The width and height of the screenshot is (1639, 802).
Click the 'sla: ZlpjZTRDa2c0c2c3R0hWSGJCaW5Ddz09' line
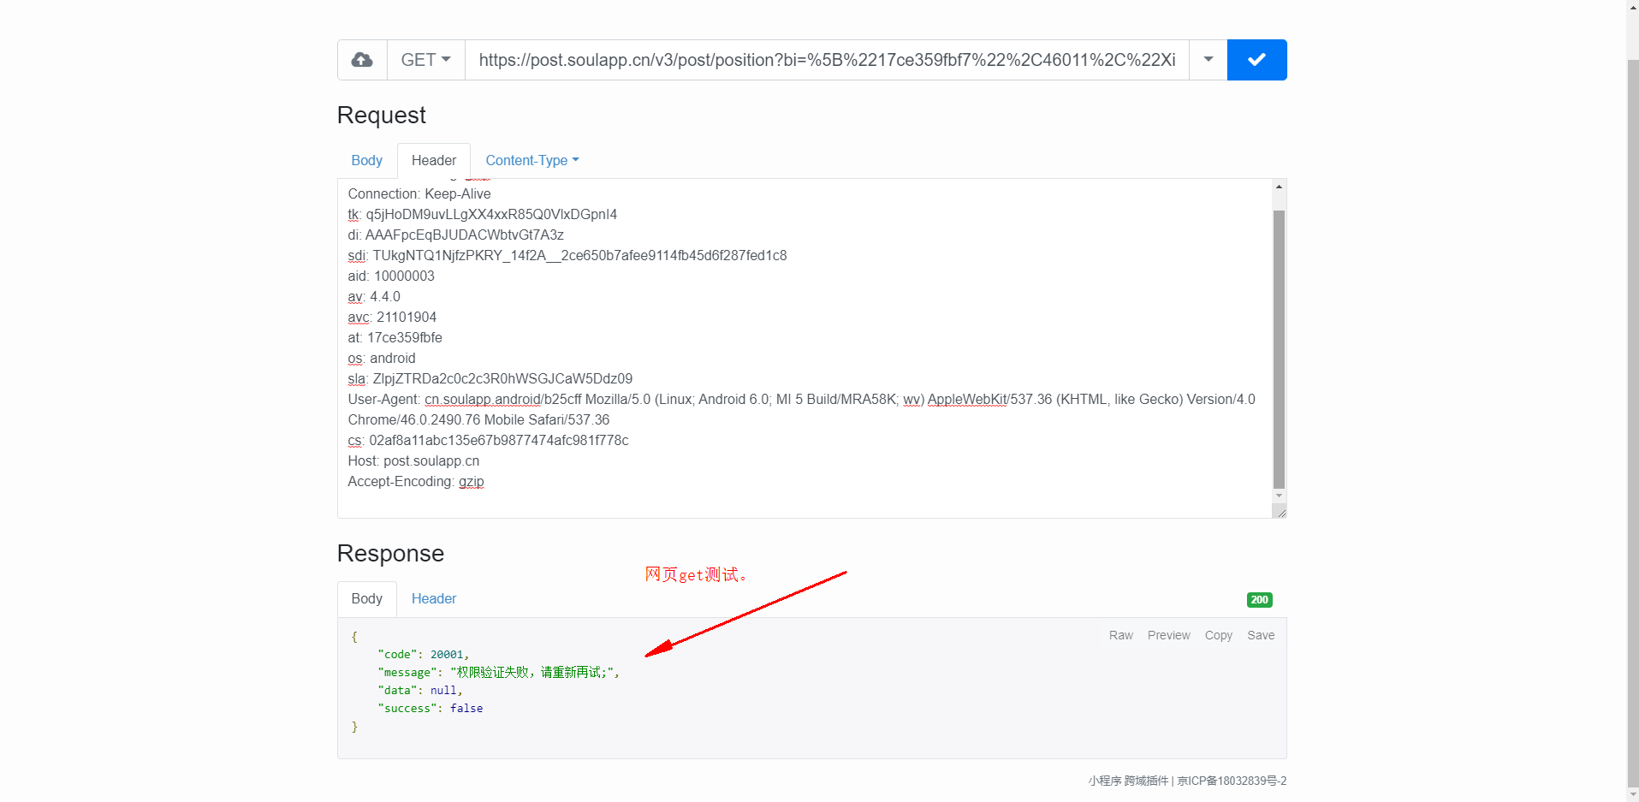(x=490, y=379)
